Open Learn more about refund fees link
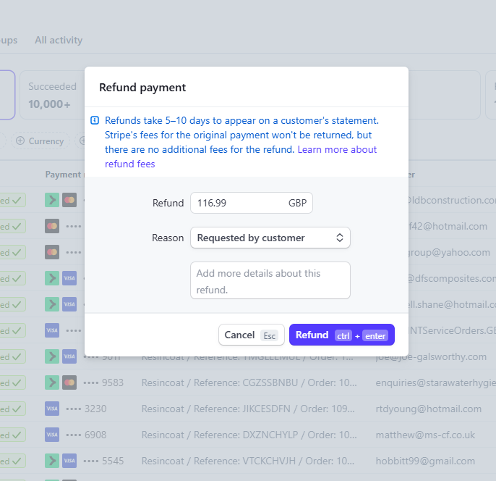496x481 pixels. tap(240, 157)
